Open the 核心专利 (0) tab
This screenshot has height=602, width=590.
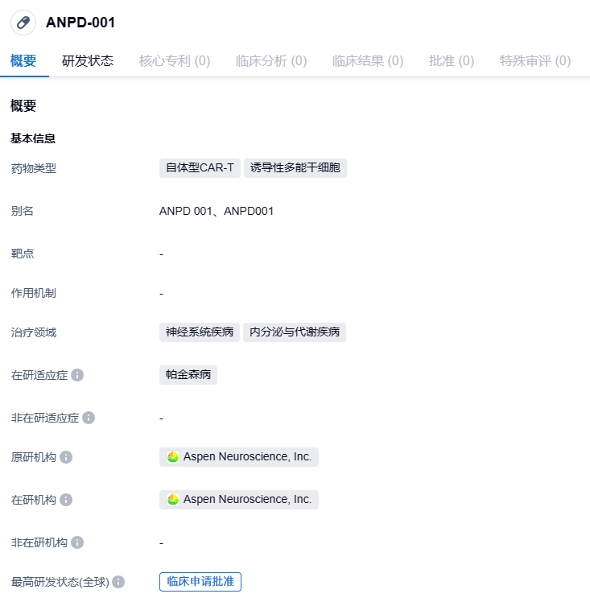tap(175, 61)
